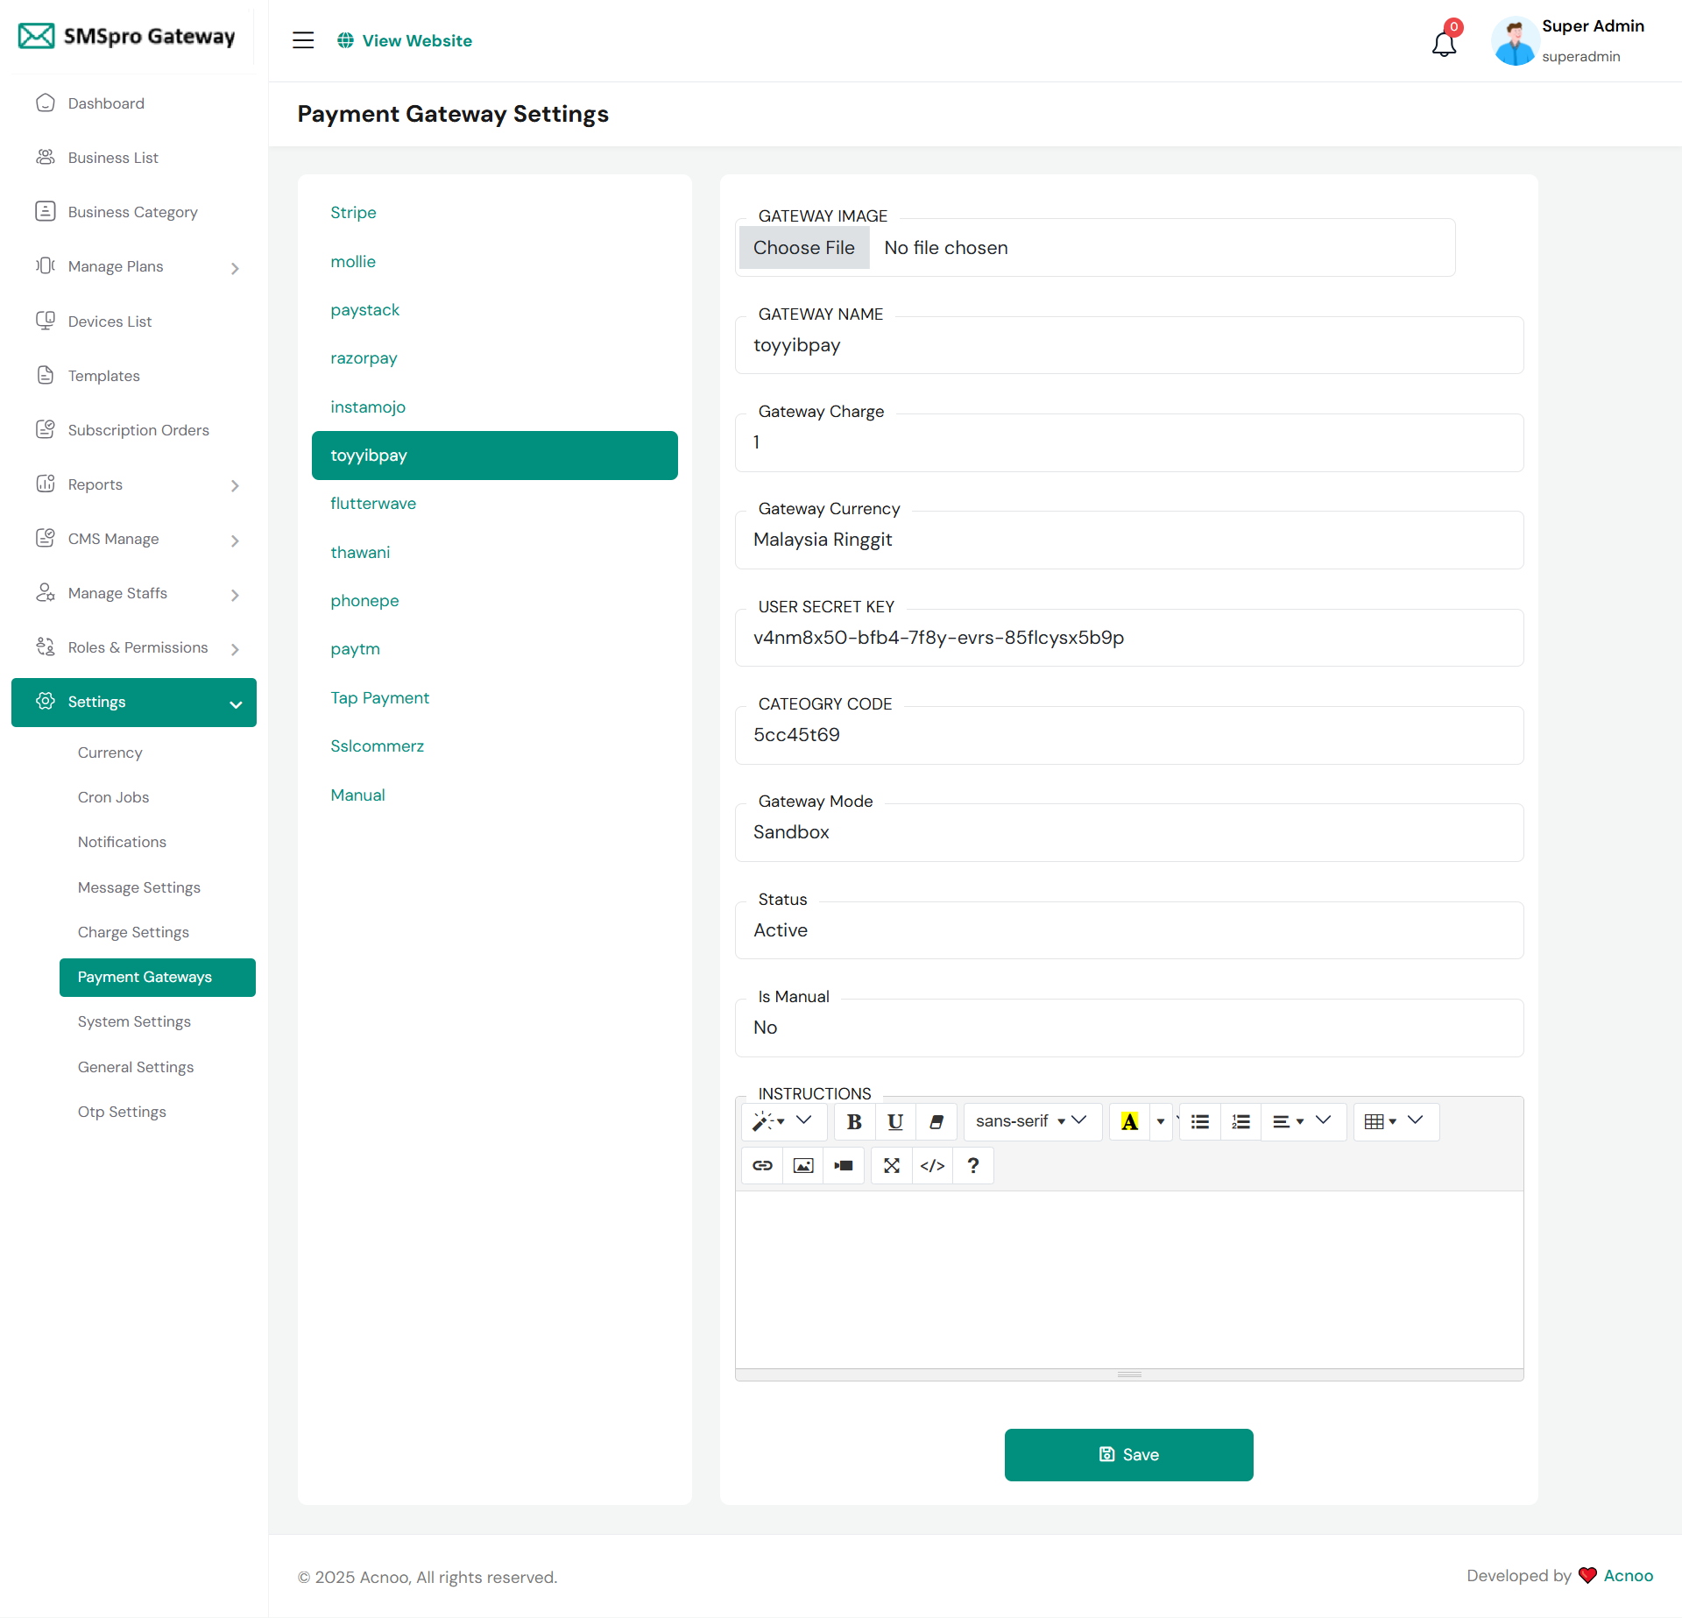Click the unordered bullet list icon
This screenshot has width=1682, height=1618.
pyautogui.click(x=1200, y=1121)
